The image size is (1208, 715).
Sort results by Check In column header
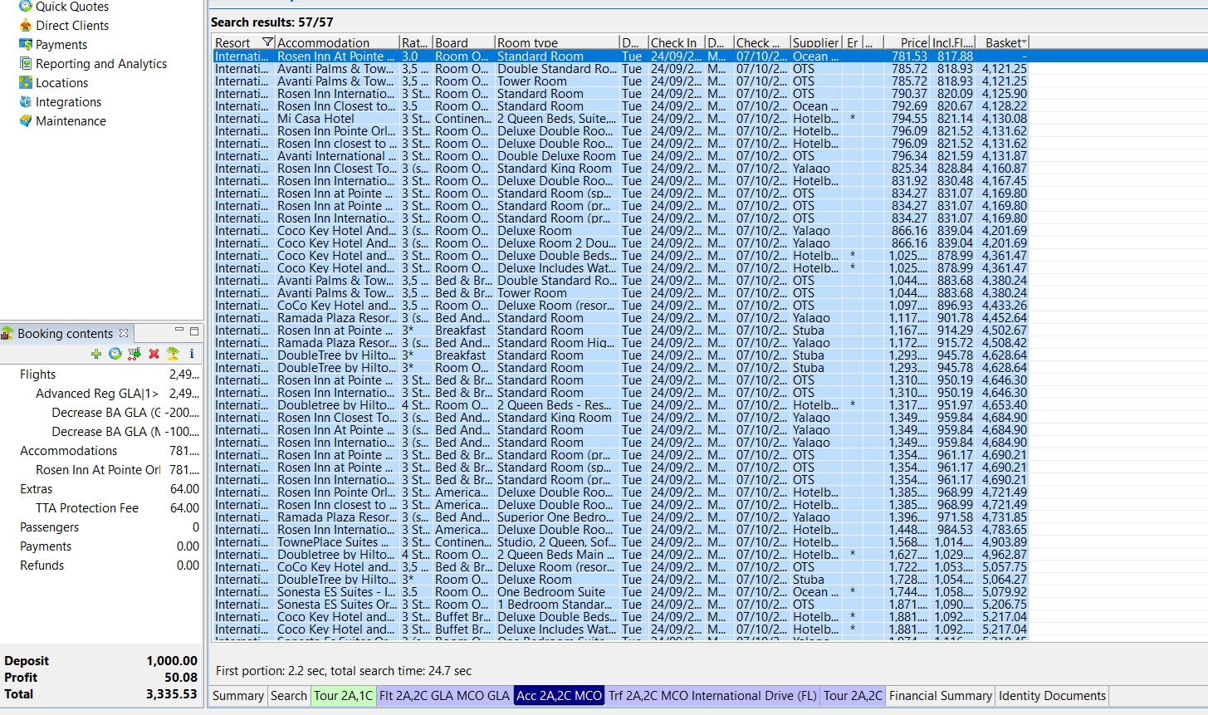click(x=677, y=42)
